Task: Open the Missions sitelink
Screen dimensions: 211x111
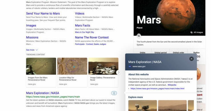Action: [x=32, y=37]
